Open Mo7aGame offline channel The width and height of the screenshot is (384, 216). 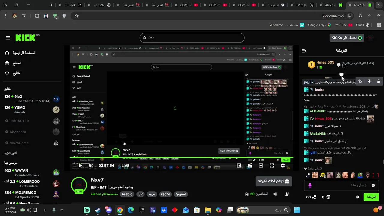(32, 143)
